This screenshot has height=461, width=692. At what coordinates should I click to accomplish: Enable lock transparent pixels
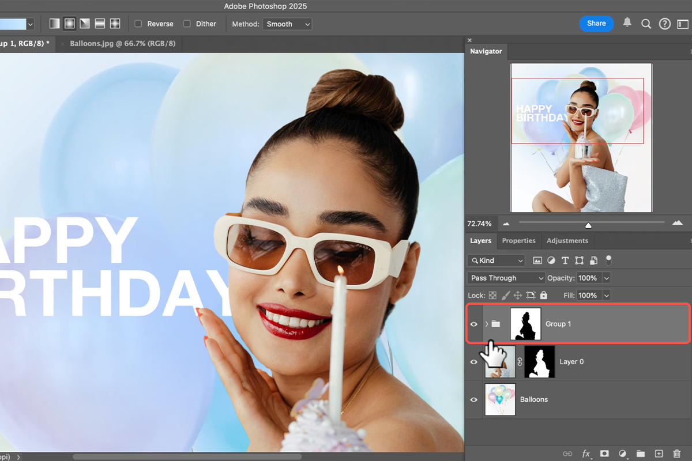pyautogui.click(x=493, y=295)
